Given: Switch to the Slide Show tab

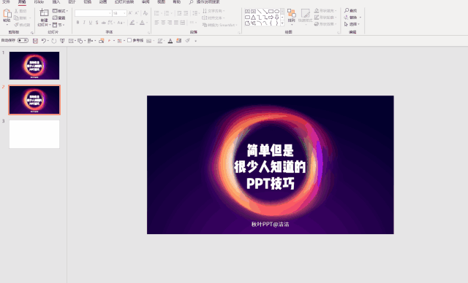Looking at the screenshot, I should [x=124, y=2].
